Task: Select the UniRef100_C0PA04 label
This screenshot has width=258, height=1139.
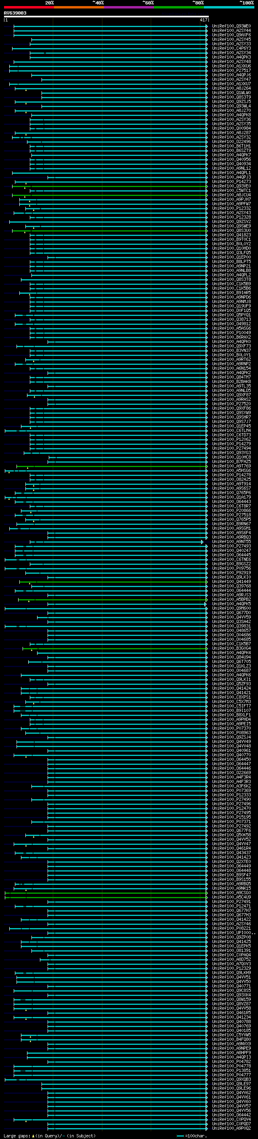Action: coord(231,955)
